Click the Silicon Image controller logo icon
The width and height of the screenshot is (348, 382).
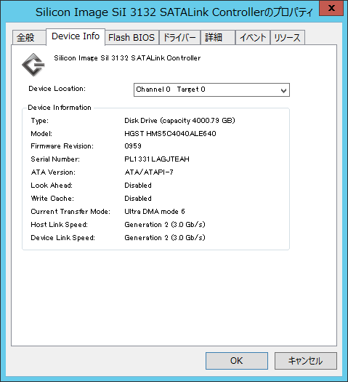pos(33,65)
